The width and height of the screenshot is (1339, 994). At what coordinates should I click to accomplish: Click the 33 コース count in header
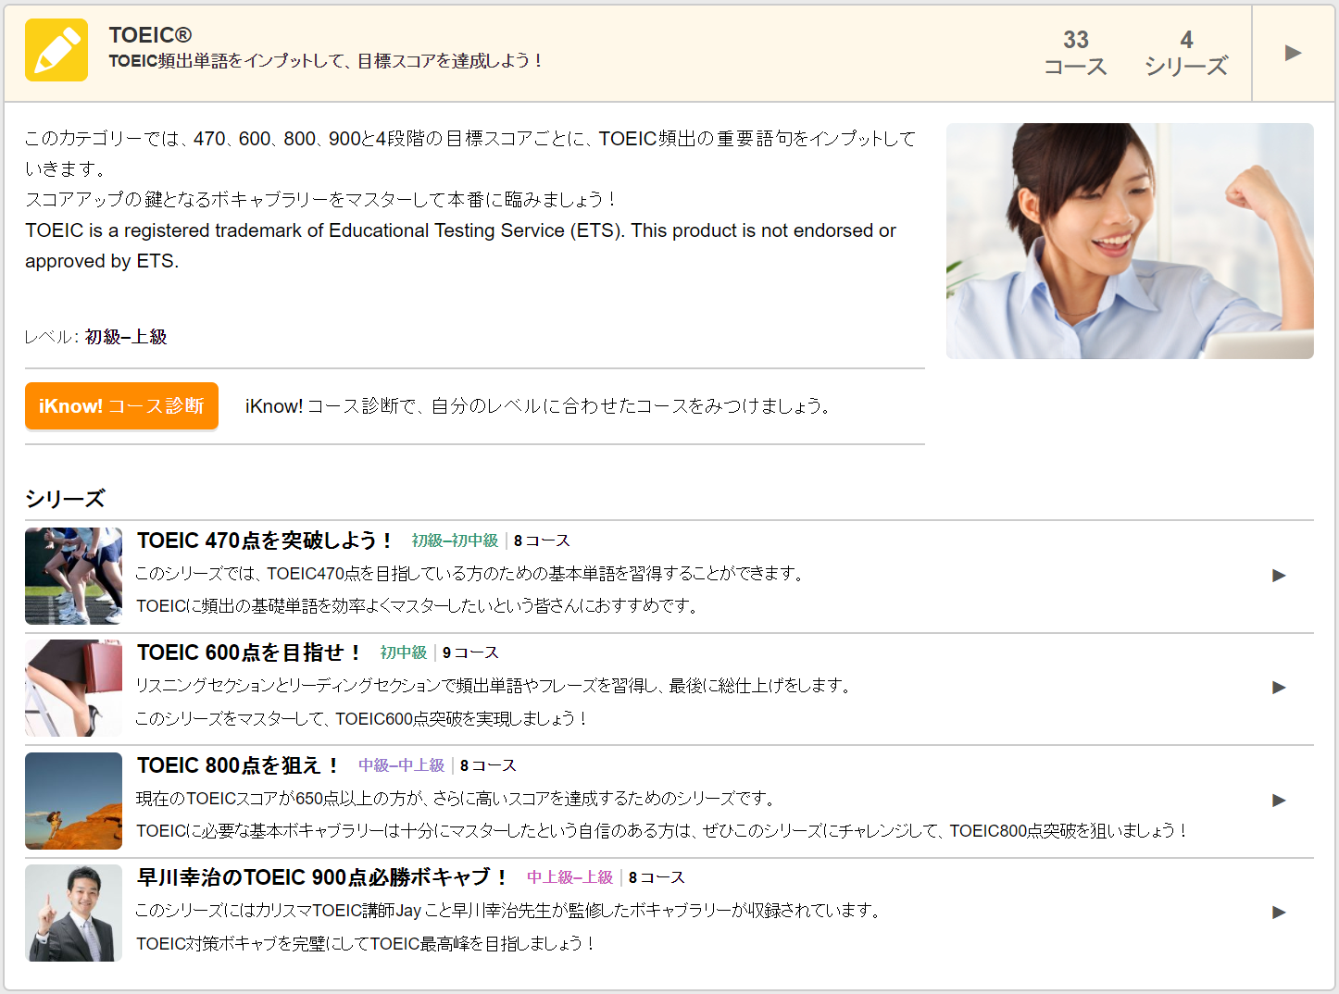click(x=1075, y=53)
